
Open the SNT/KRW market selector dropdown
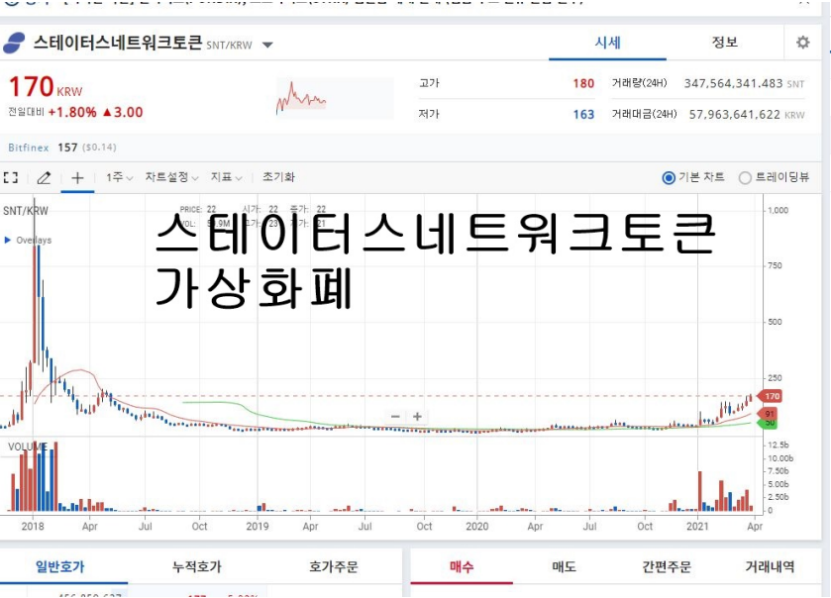(267, 45)
